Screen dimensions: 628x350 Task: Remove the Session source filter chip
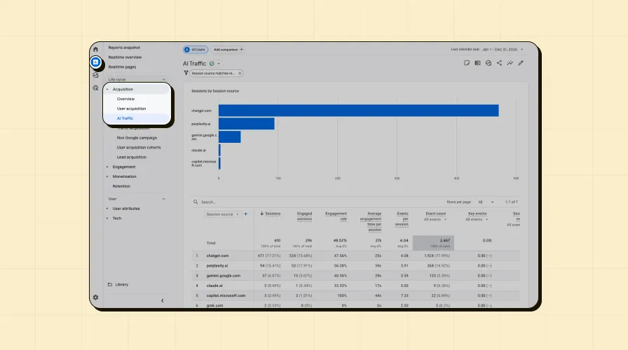(240, 73)
